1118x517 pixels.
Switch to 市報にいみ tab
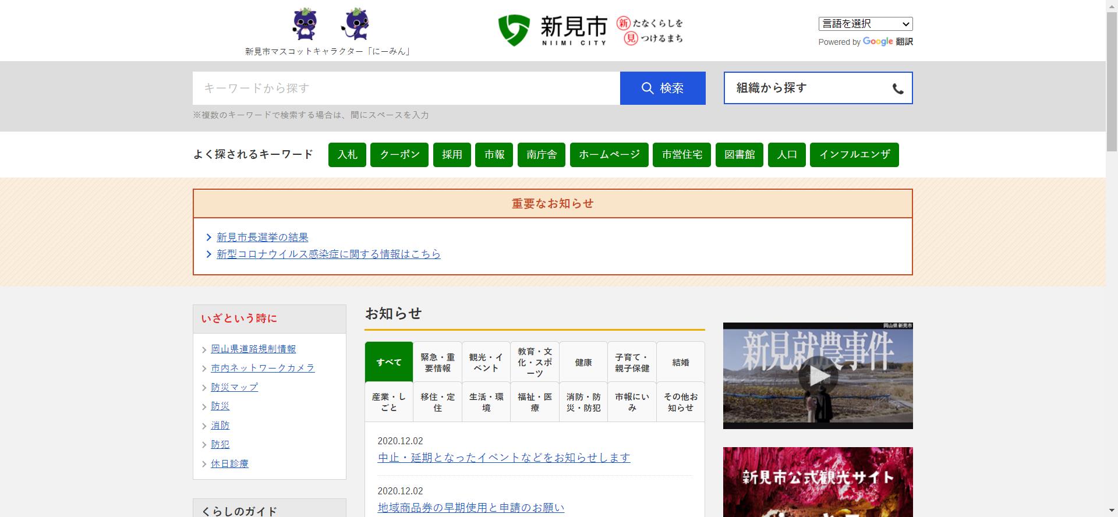(x=632, y=402)
